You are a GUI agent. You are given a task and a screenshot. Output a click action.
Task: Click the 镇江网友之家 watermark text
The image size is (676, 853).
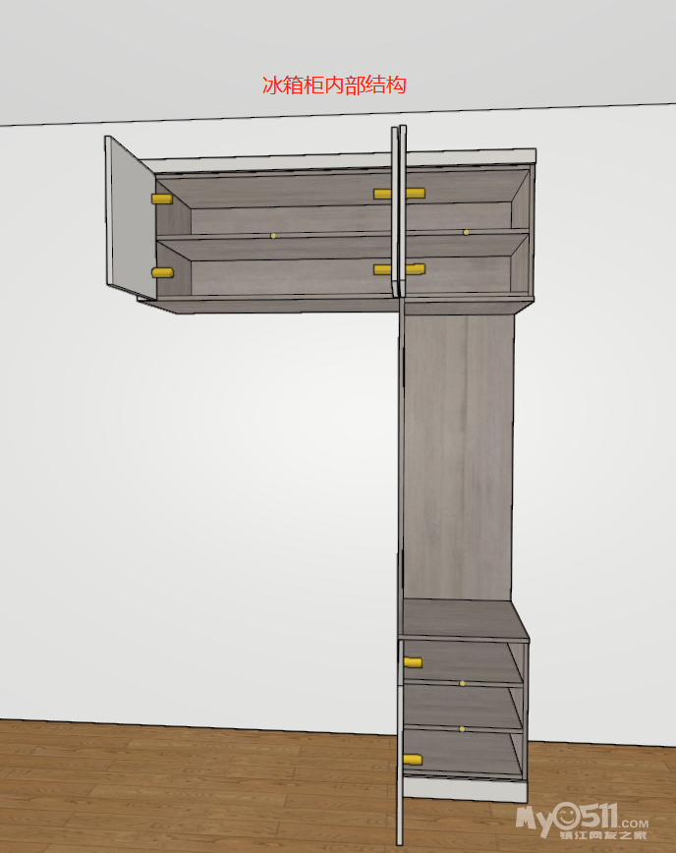click(602, 834)
